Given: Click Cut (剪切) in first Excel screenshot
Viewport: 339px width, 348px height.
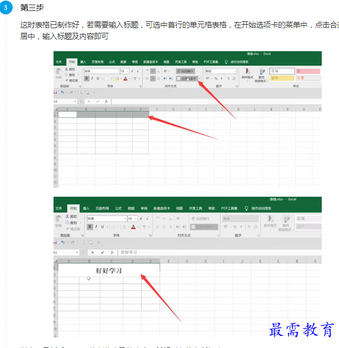Looking at the screenshot, I should click(x=70, y=69).
